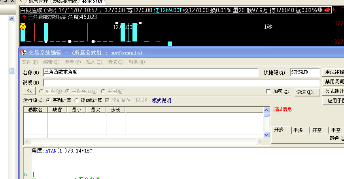
Task: Toggle the 加密 encryption checkbox
Action: click(268, 91)
